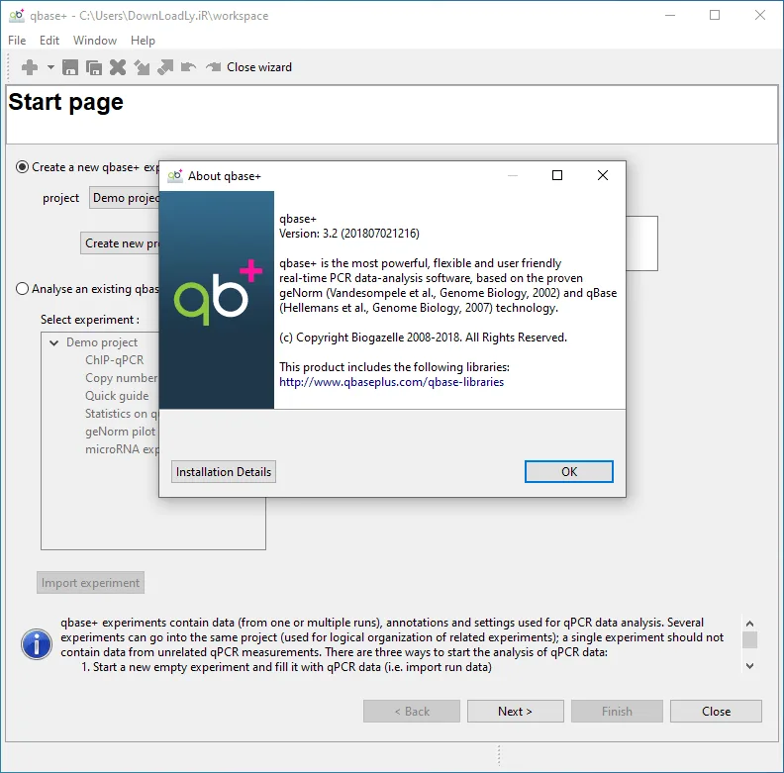Select Analyse an existing experiment radio button

pyautogui.click(x=22, y=289)
